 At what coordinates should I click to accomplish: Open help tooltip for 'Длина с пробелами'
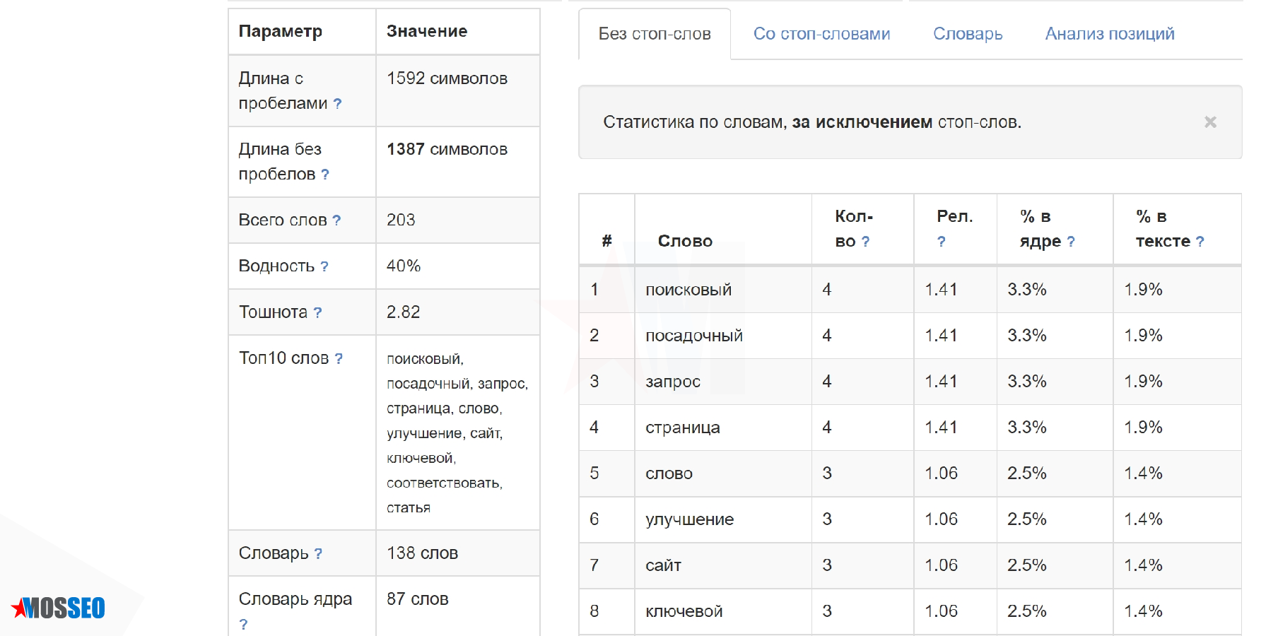pos(338,103)
